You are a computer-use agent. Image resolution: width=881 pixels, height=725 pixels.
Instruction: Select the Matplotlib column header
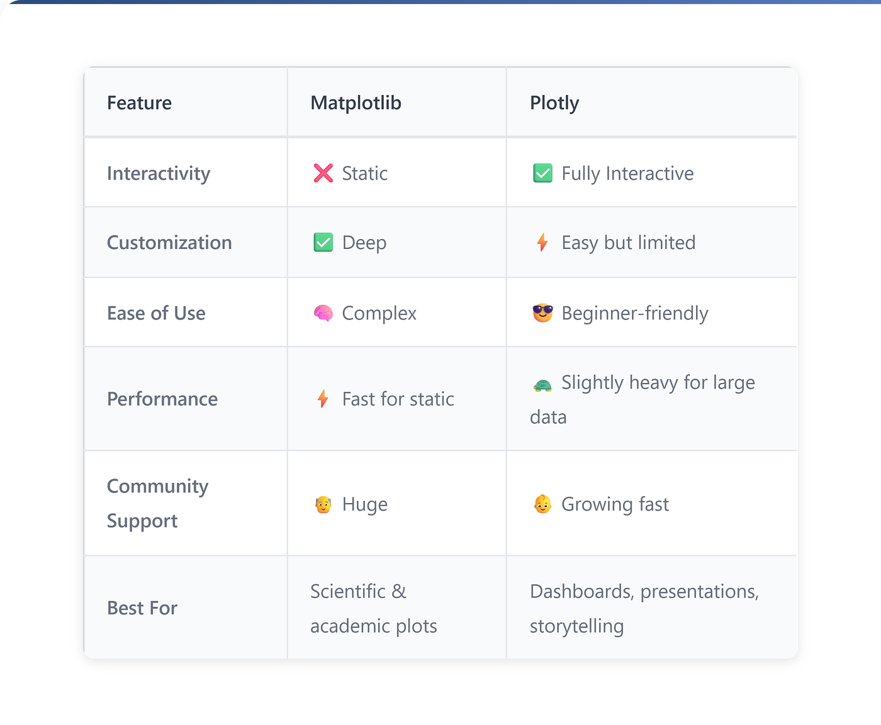click(x=356, y=102)
